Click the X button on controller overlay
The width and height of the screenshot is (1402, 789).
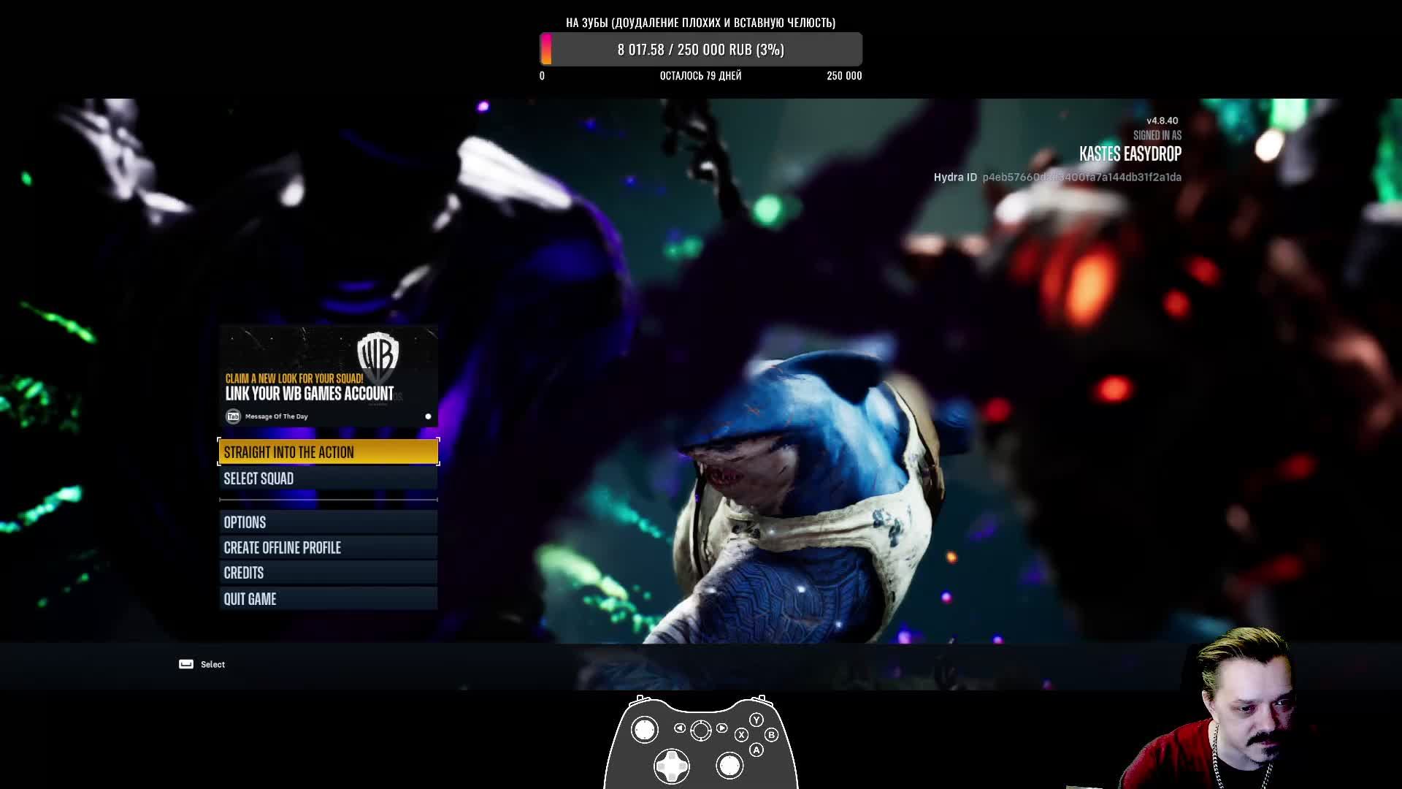coord(741,735)
